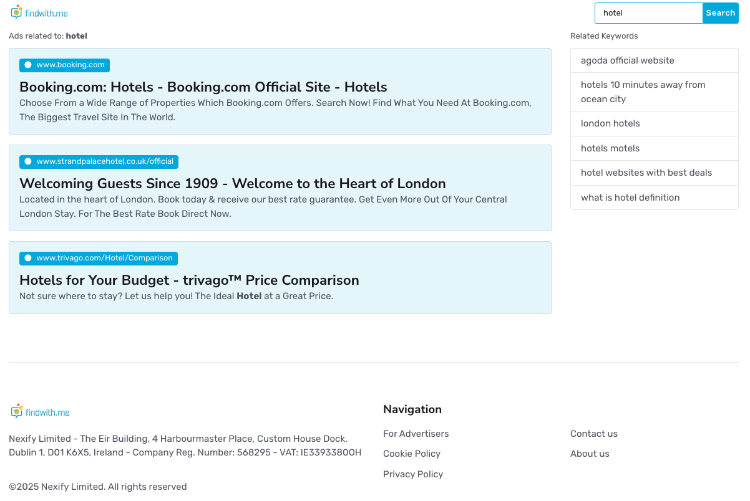Image resolution: width=750 pixels, height=501 pixels.
Task: Open Booking.com Official Site ad headline
Action: (203, 87)
